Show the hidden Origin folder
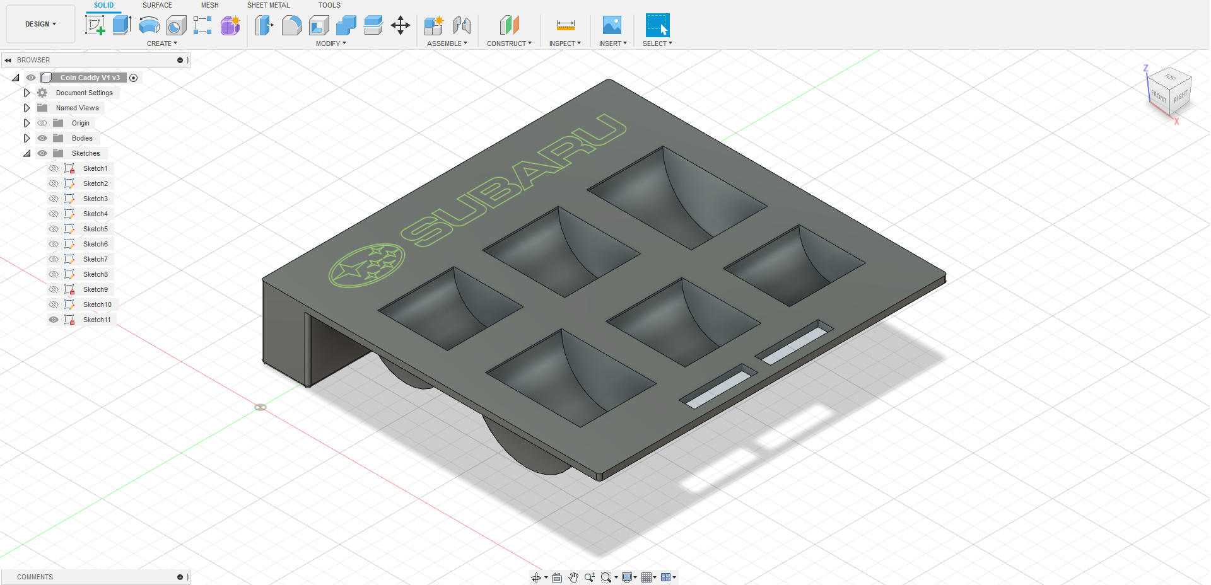 click(x=42, y=123)
